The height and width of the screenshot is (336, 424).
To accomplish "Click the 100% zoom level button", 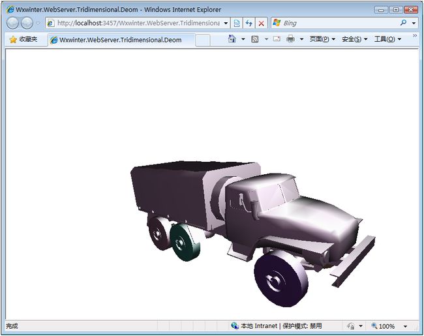I will click(383, 326).
